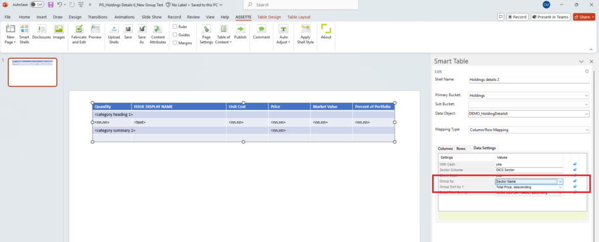Close the Smart Table pane
This screenshot has height=242, width=599.
coord(591,61)
